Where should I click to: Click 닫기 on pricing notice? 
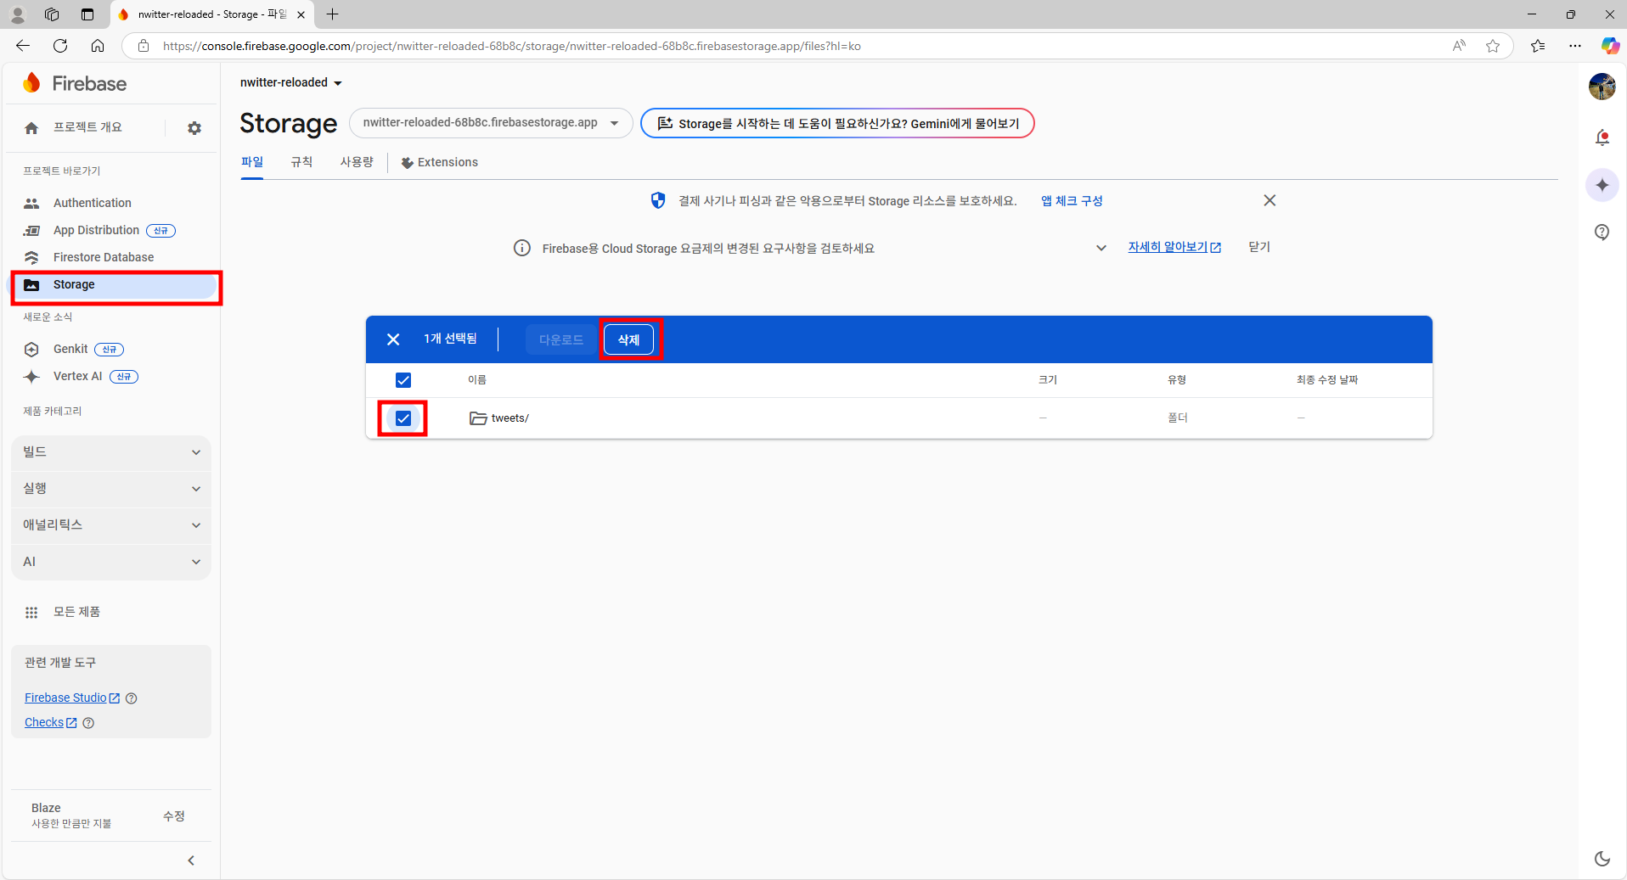1259,247
